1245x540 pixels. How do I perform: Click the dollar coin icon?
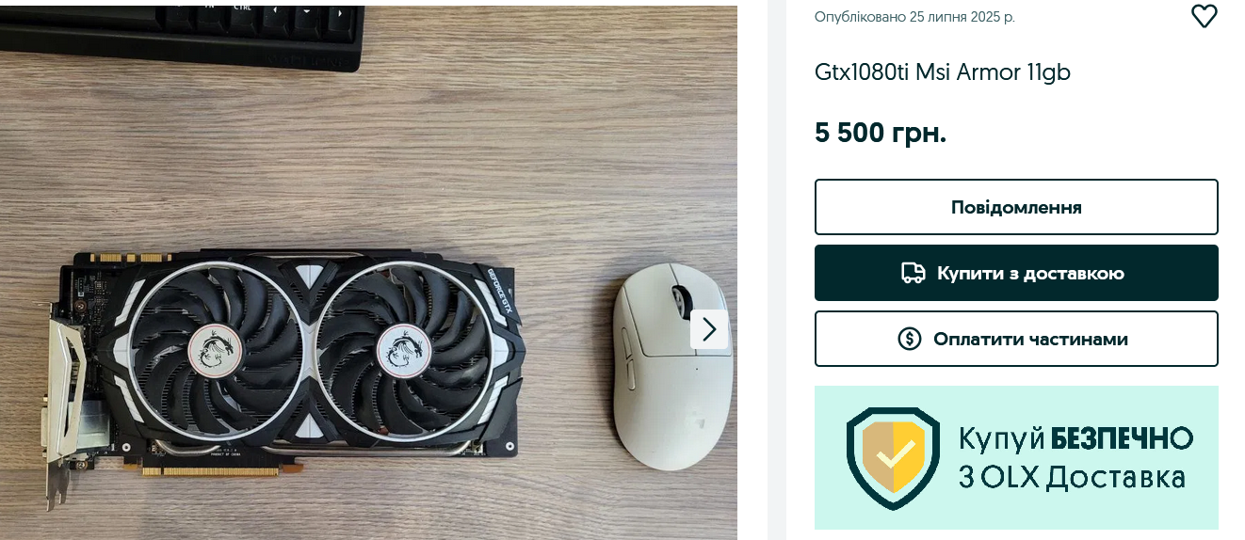pos(909,339)
